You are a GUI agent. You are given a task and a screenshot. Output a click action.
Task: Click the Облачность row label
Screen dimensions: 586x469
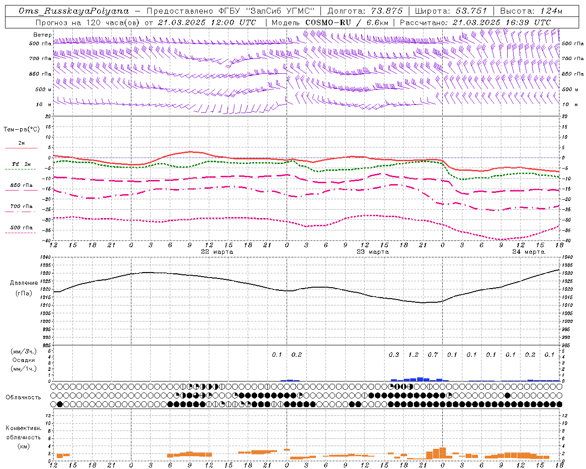tap(23, 397)
